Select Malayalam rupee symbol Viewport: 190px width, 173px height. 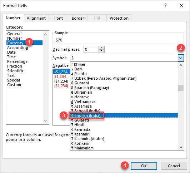[124, 148]
